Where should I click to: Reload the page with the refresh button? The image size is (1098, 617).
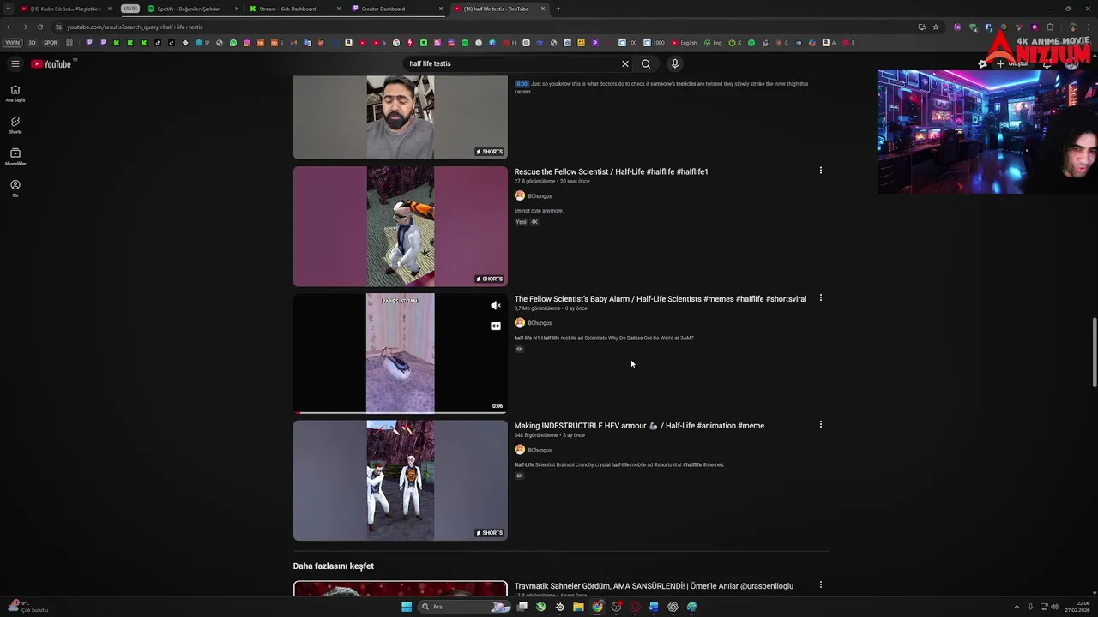tap(39, 27)
